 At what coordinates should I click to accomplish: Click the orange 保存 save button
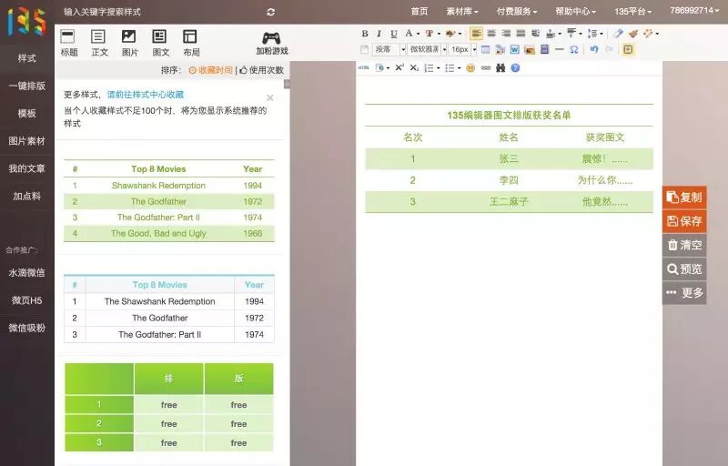[x=684, y=221]
